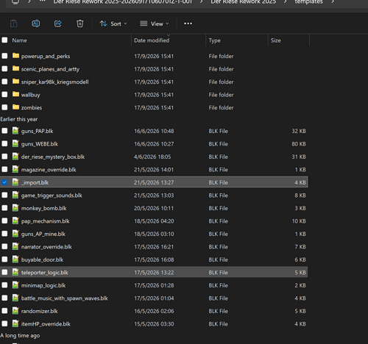Select the wallbuy folder
This screenshot has height=344, width=368.
pyautogui.click(x=30, y=95)
